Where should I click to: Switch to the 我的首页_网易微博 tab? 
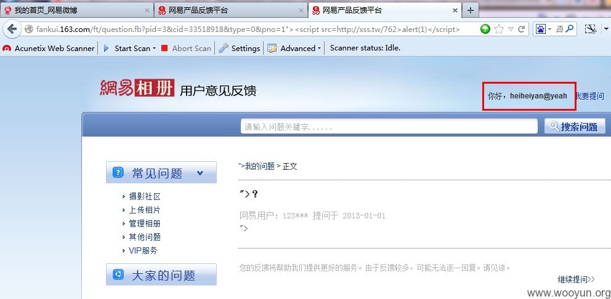pyautogui.click(x=76, y=10)
